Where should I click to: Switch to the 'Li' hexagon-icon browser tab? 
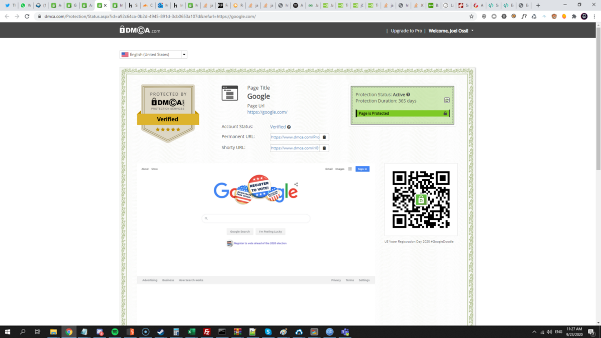coord(449,6)
